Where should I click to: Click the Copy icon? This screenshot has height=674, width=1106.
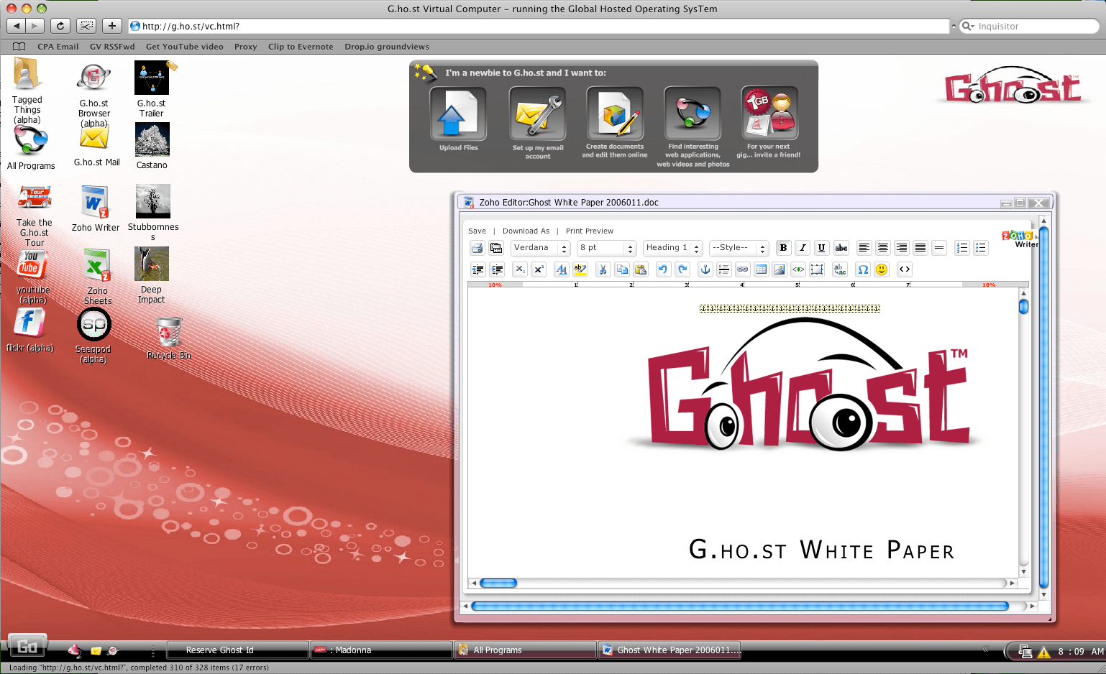[x=621, y=269]
